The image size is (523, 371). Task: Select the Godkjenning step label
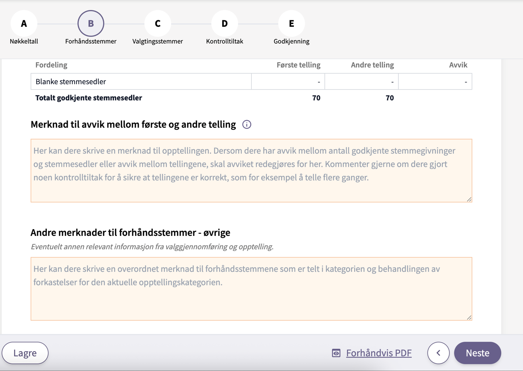click(x=291, y=41)
